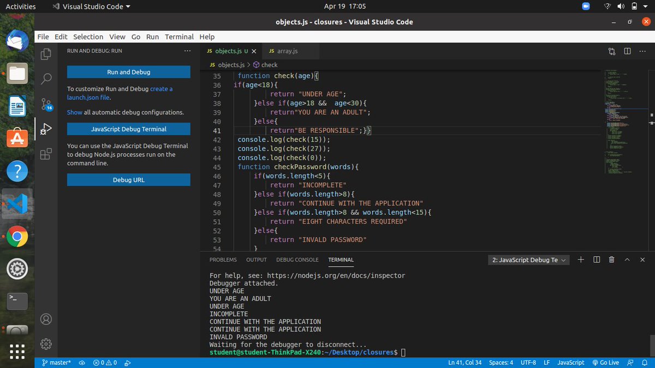Open feedback icon in status bar

coord(630,363)
